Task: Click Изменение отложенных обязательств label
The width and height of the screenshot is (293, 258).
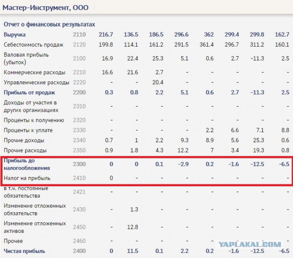Action: (35, 210)
